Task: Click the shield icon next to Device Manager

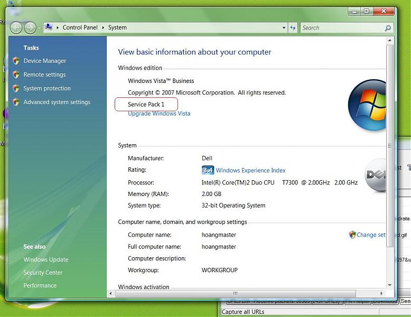Action: (16, 61)
